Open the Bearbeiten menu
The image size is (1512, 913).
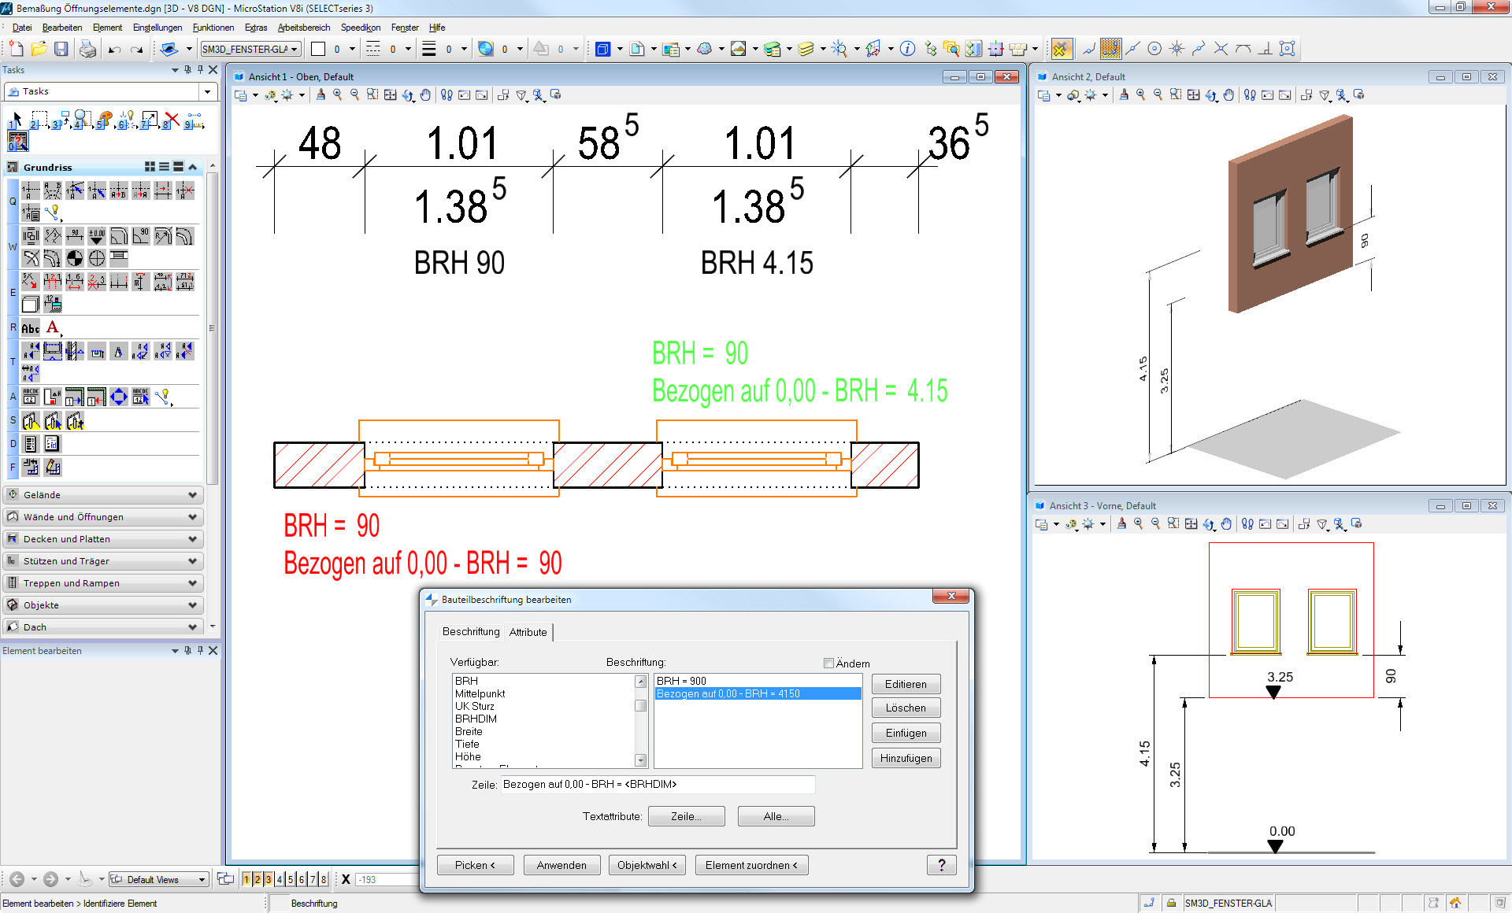tap(62, 28)
